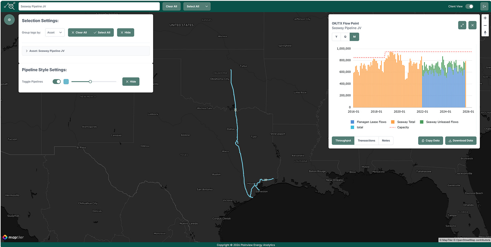Zoom in on the map
This screenshot has width=491, height=247.
485,18
